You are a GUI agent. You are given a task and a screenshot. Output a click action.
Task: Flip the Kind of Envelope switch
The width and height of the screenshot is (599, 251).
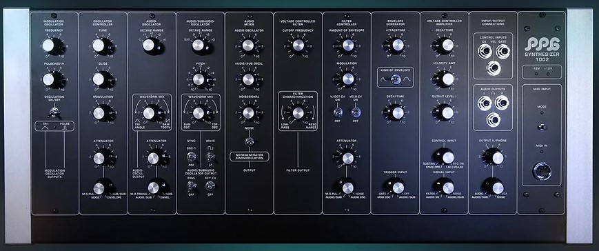(x=395, y=79)
